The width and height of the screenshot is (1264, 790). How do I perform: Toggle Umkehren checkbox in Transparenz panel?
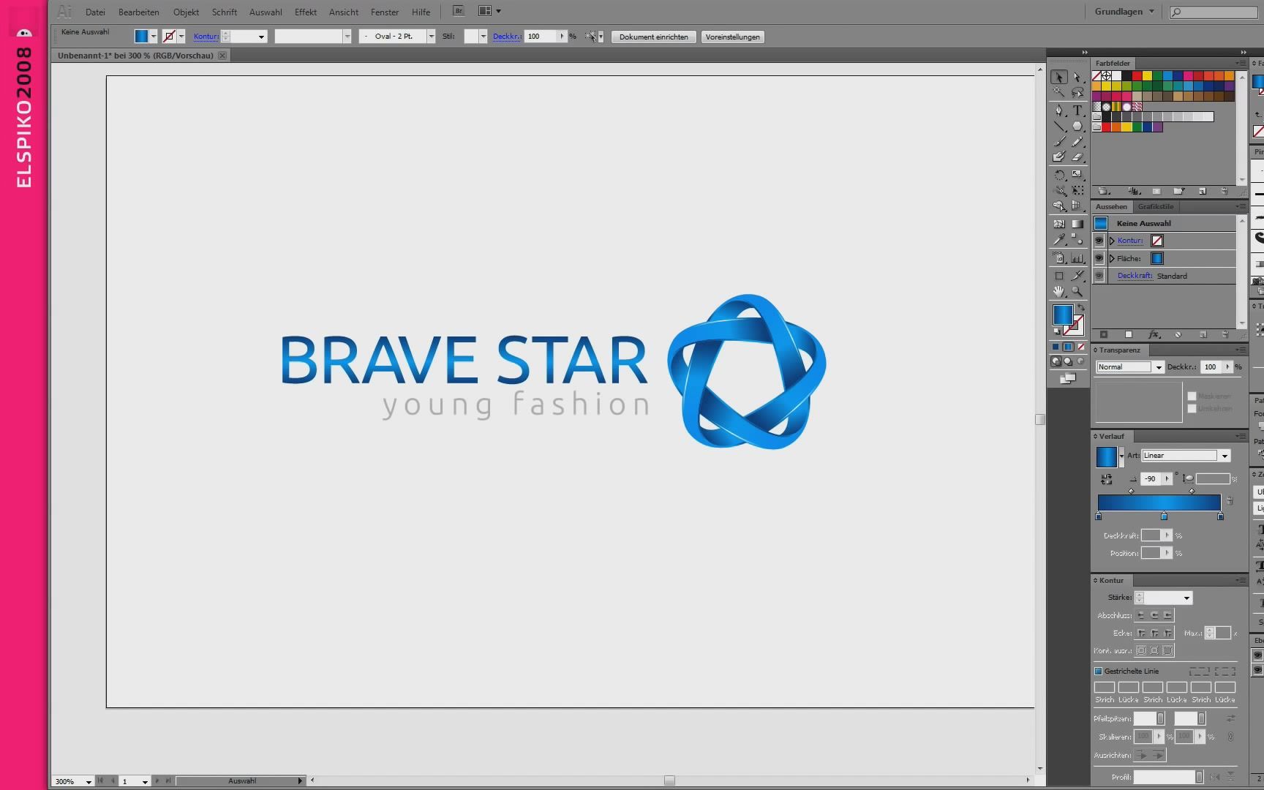[x=1192, y=408]
